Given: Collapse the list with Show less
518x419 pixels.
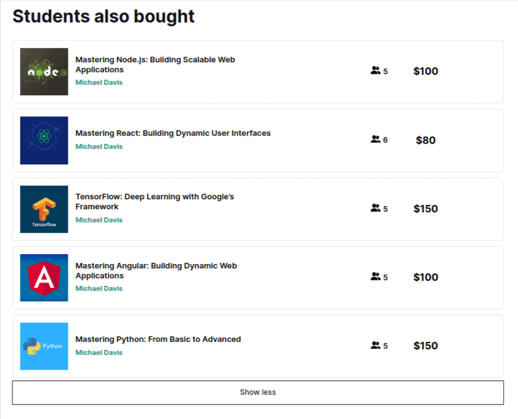Looking at the screenshot, I should 258,392.
